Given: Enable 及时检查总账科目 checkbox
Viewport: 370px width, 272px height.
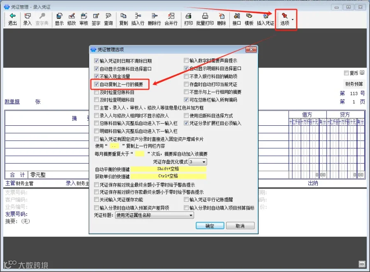Looking at the screenshot, I should point(96,92).
